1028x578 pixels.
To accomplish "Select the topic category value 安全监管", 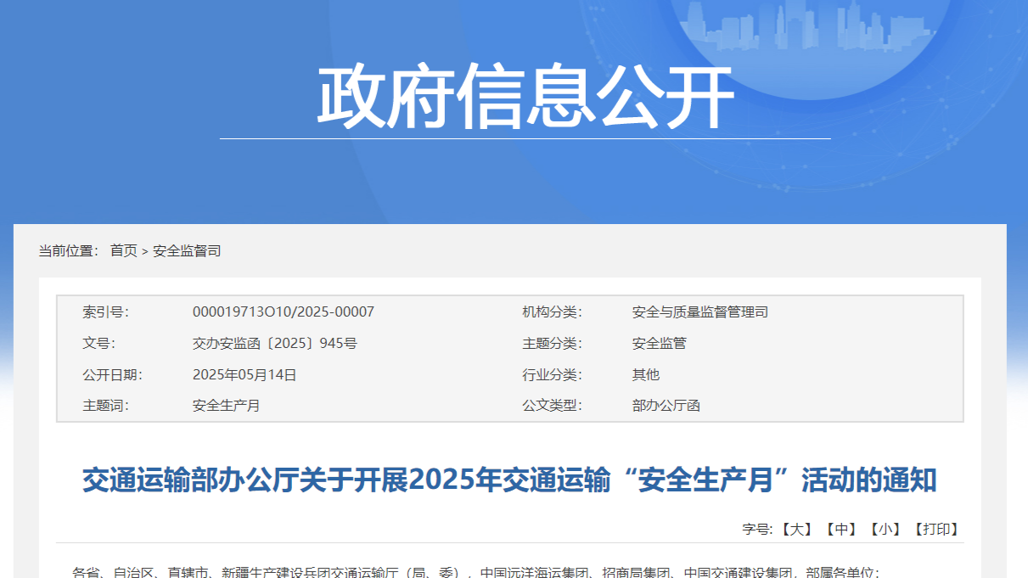I will [660, 344].
